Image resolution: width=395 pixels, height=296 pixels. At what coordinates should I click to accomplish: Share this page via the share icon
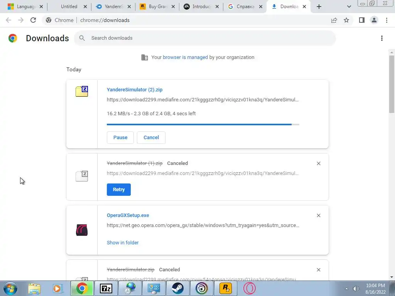[x=334, y=20]
